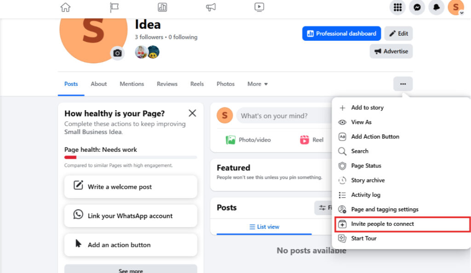Click the S avatar beside the post composer
Image resolution: width=471 pixels, height=273 pixels.
pos(224,115)
